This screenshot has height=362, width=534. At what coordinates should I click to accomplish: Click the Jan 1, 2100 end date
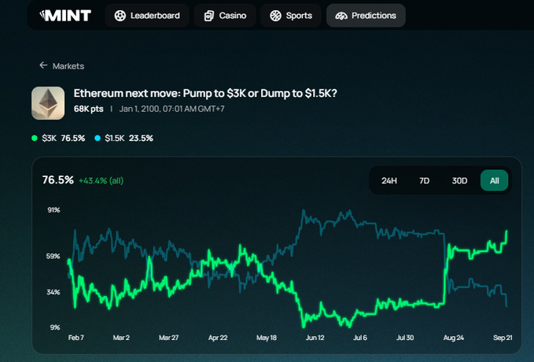pos(171,109)
